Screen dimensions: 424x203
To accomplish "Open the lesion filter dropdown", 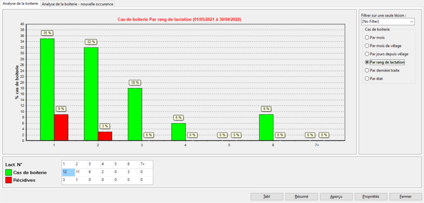I will (387, 21).
